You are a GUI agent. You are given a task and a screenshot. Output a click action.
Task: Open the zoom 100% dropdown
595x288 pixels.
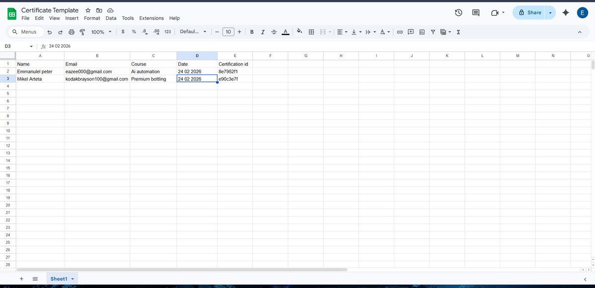[102, 32]
